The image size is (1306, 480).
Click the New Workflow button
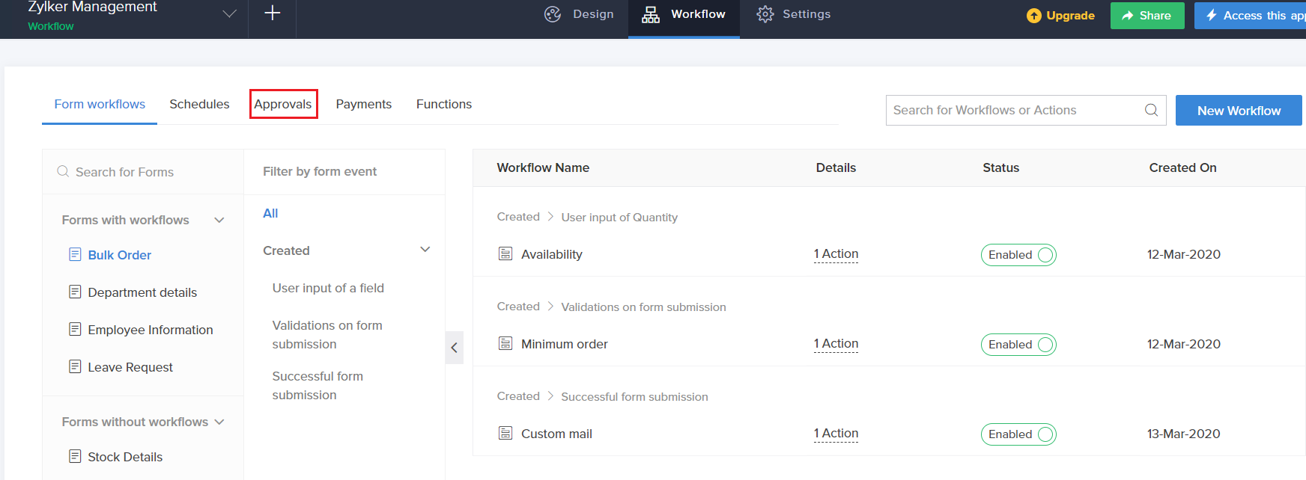(1239, 111)
